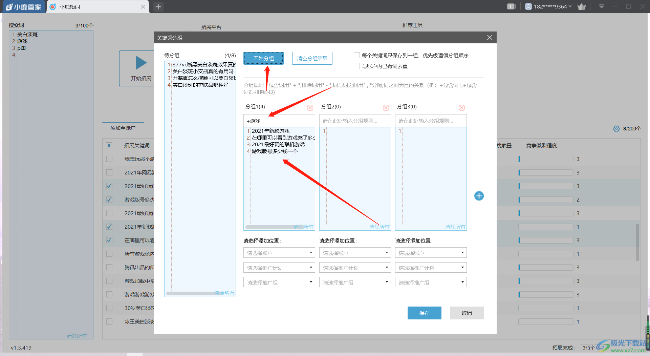Remove 分组3 with its red X icon
650x356 pixels.
462,108
